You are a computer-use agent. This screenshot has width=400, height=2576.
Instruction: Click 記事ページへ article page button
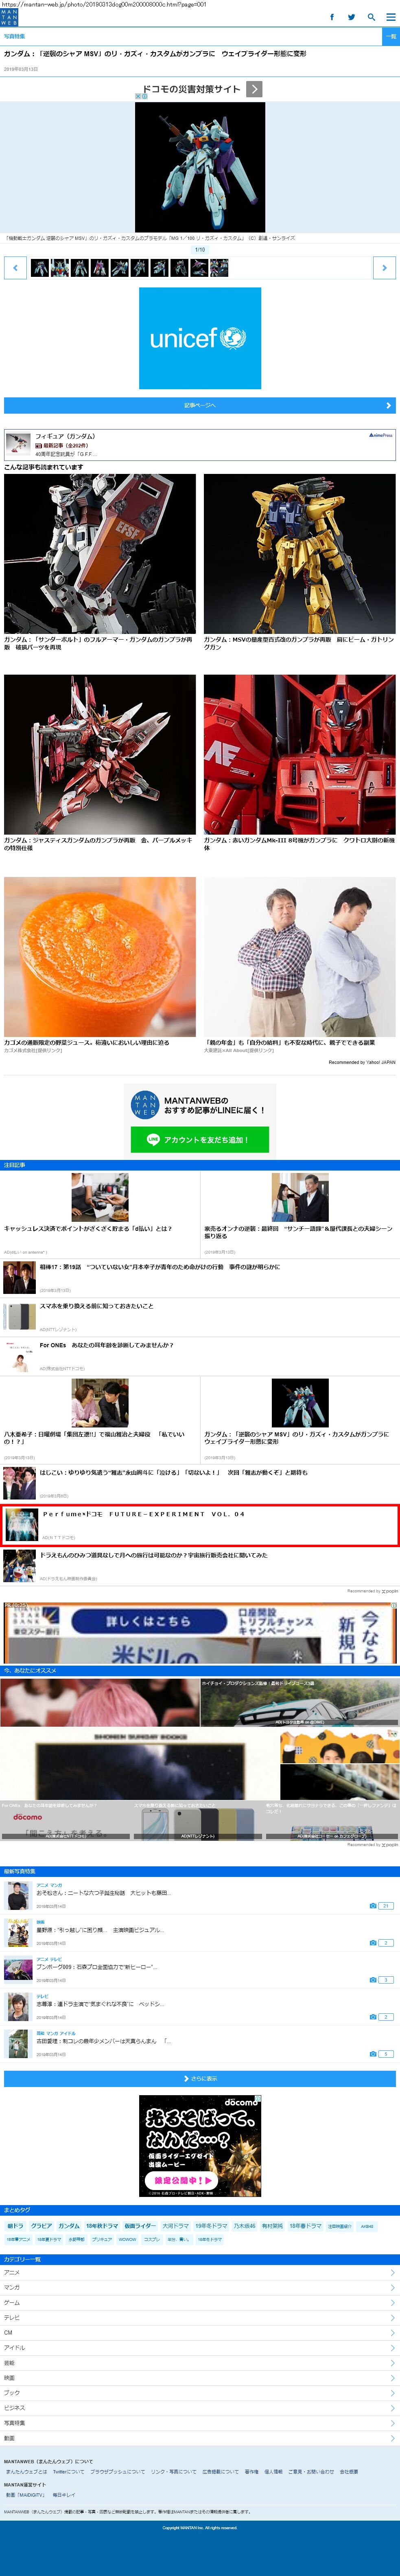point(200,405)
